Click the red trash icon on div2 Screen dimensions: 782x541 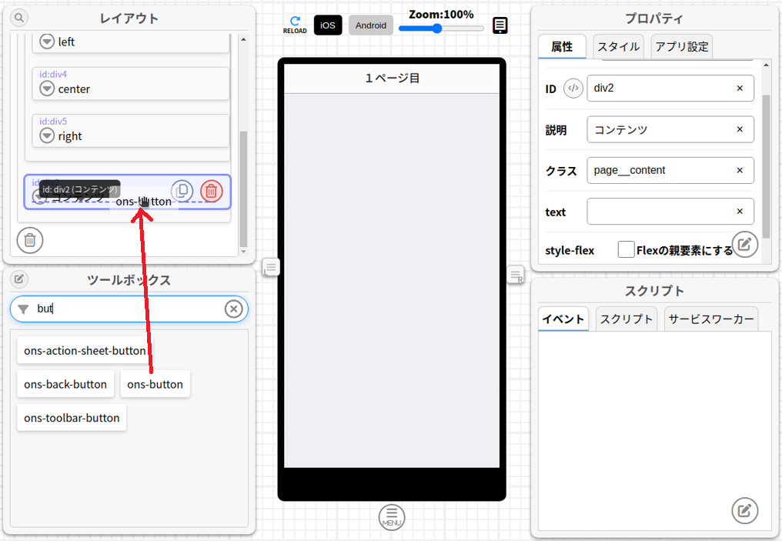coord(212,191)
